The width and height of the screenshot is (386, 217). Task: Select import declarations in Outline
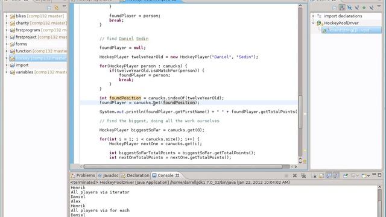[343, 16]
